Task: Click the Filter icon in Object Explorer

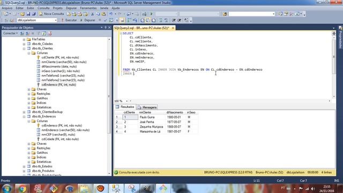Action: tap(39, 33)
